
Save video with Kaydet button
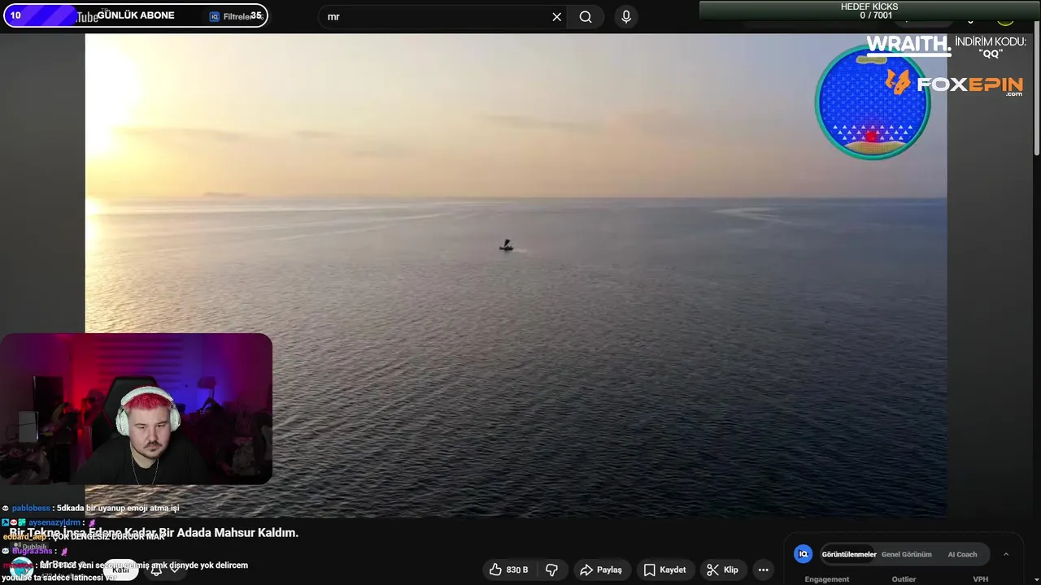tap(665, 570)
